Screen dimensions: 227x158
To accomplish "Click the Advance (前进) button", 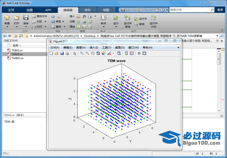I will click(139, 24).
